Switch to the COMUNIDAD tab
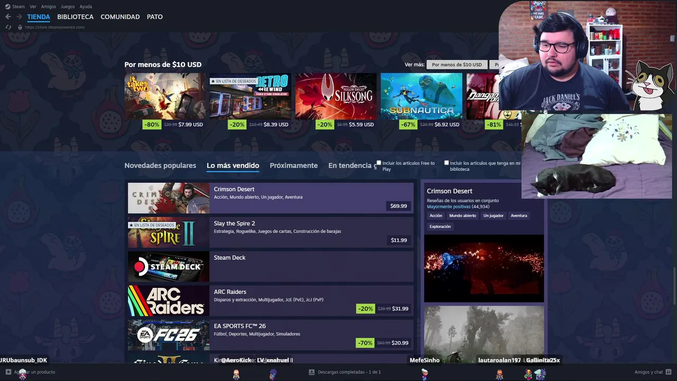 pyautogui.click(x=120, y=17)
